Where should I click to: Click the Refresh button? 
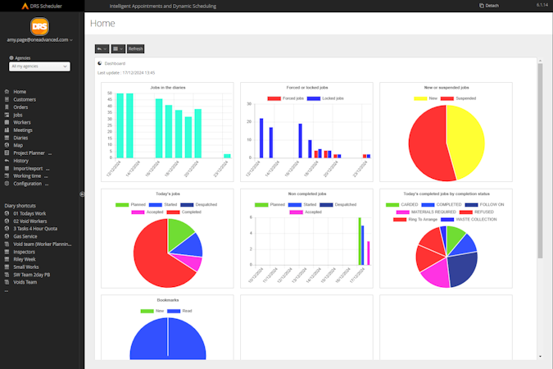(x=136, y=48)
